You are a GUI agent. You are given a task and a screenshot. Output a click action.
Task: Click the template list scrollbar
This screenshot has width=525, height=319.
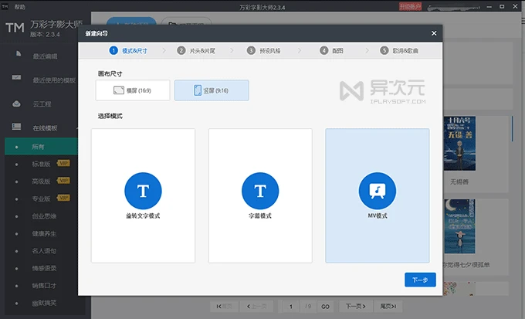point(513,129)
